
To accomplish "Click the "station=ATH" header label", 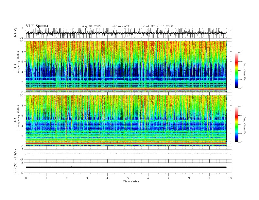I will pyautogui.click(x=121, y=26).
